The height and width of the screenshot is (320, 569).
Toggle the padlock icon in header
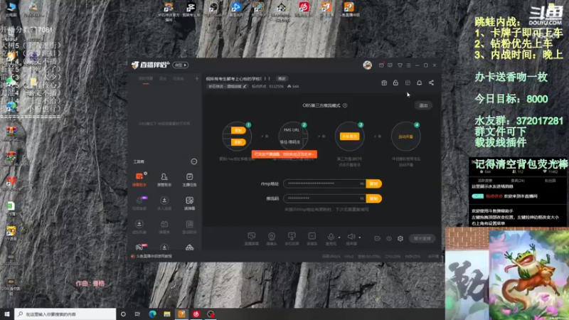click(395, 82)
